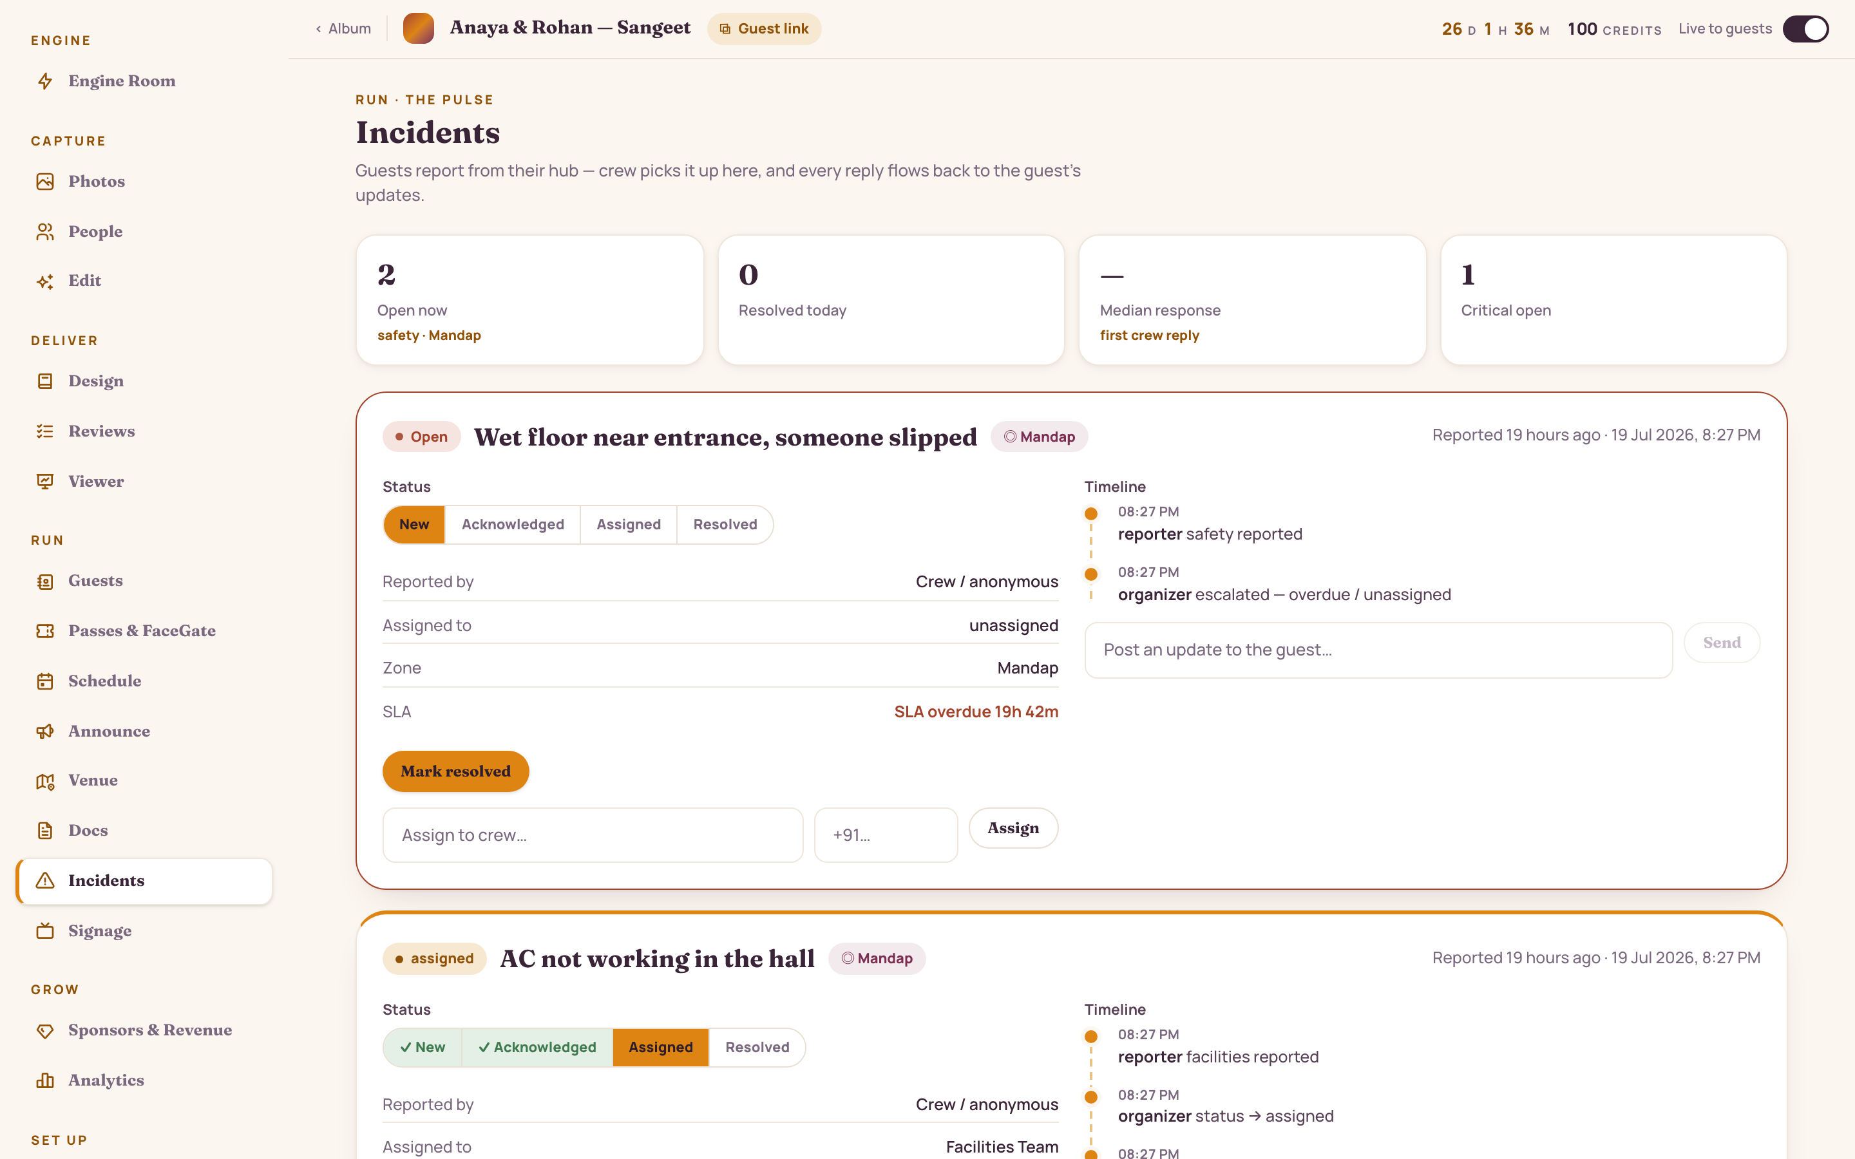Click the 'assigned' status badge on AC incident
The height and width of the screenshot is (1159, 1855).
click(x=435, y=958)
